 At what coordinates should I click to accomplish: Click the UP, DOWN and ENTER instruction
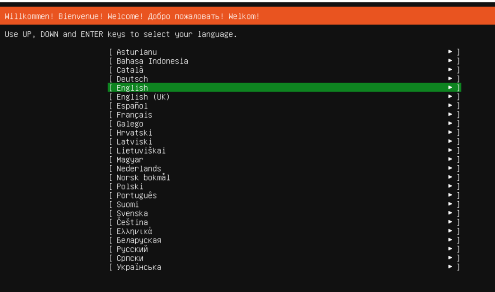point(121,35)
